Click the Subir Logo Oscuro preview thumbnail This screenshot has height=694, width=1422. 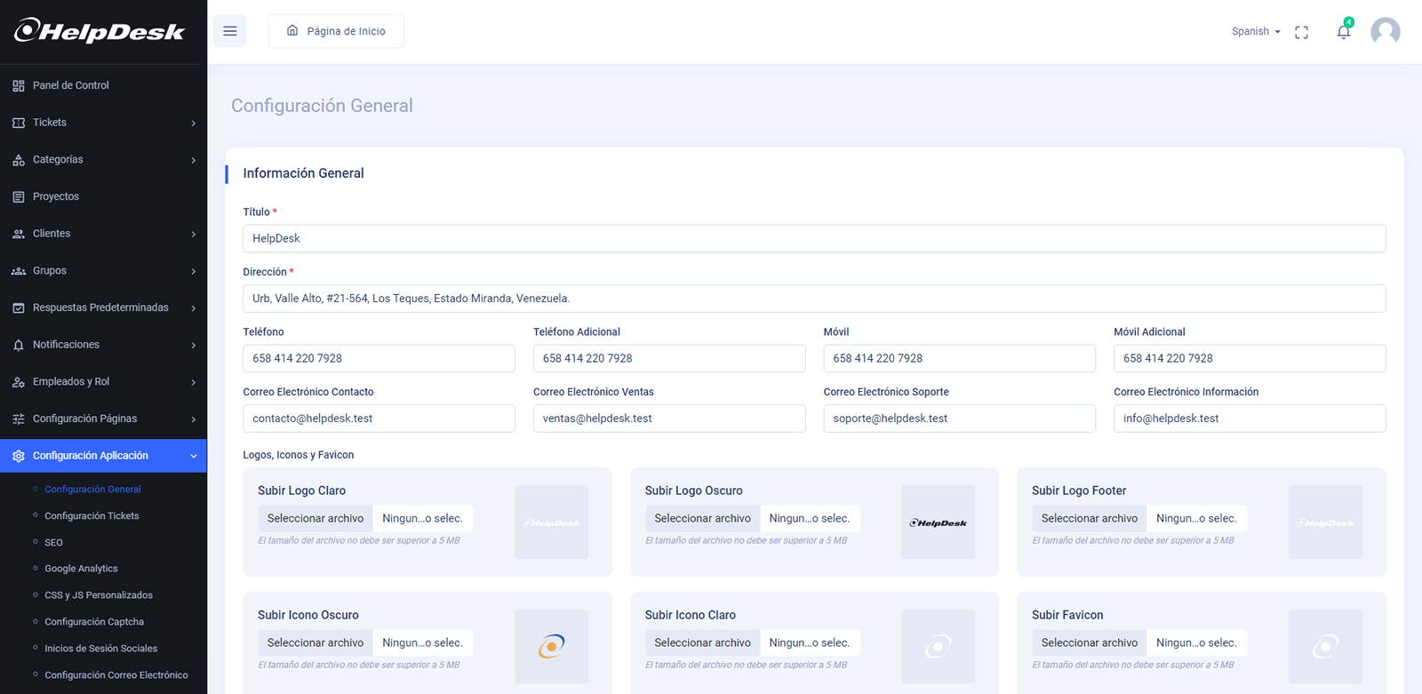[x=938, y=522]
